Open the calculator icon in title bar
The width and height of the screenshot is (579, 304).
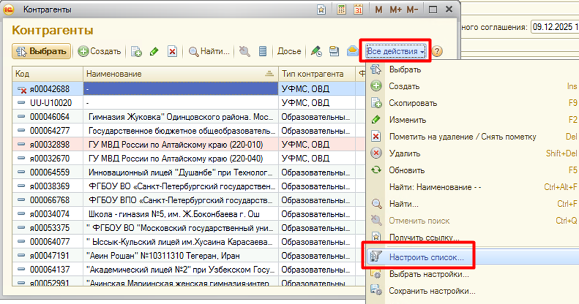(x=342, y=10)
